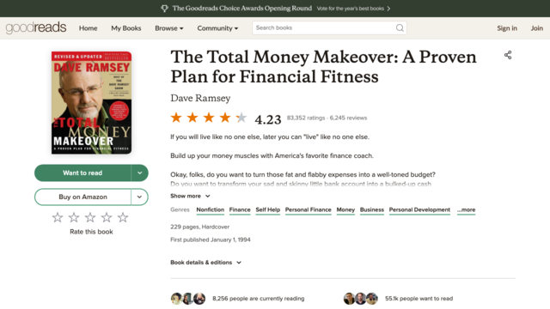
Task: Click the search magnifier icon
Action: click(400, 28)
